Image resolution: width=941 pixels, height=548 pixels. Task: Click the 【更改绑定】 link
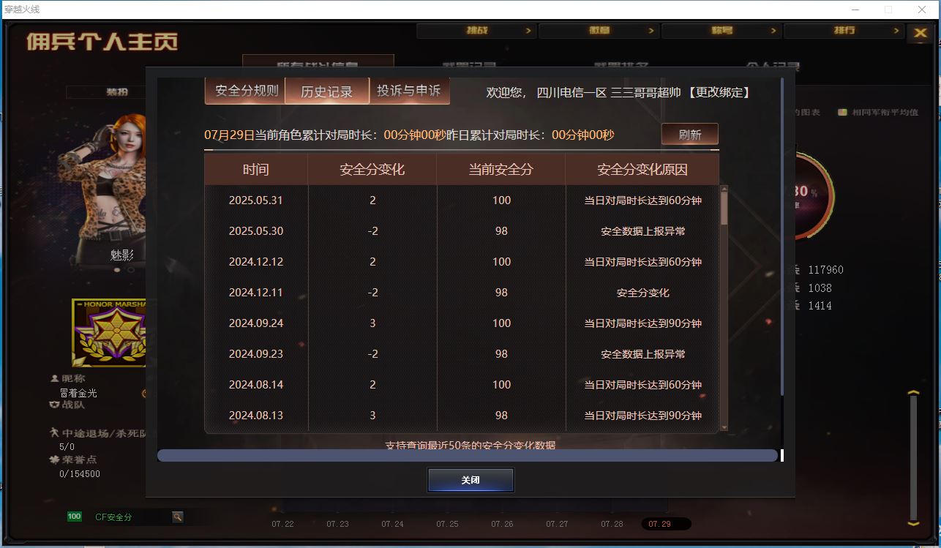pos(718,92)
